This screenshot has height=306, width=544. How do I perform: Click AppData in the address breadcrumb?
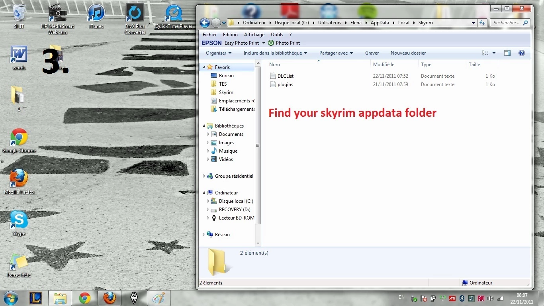click(x=380, y=23)
